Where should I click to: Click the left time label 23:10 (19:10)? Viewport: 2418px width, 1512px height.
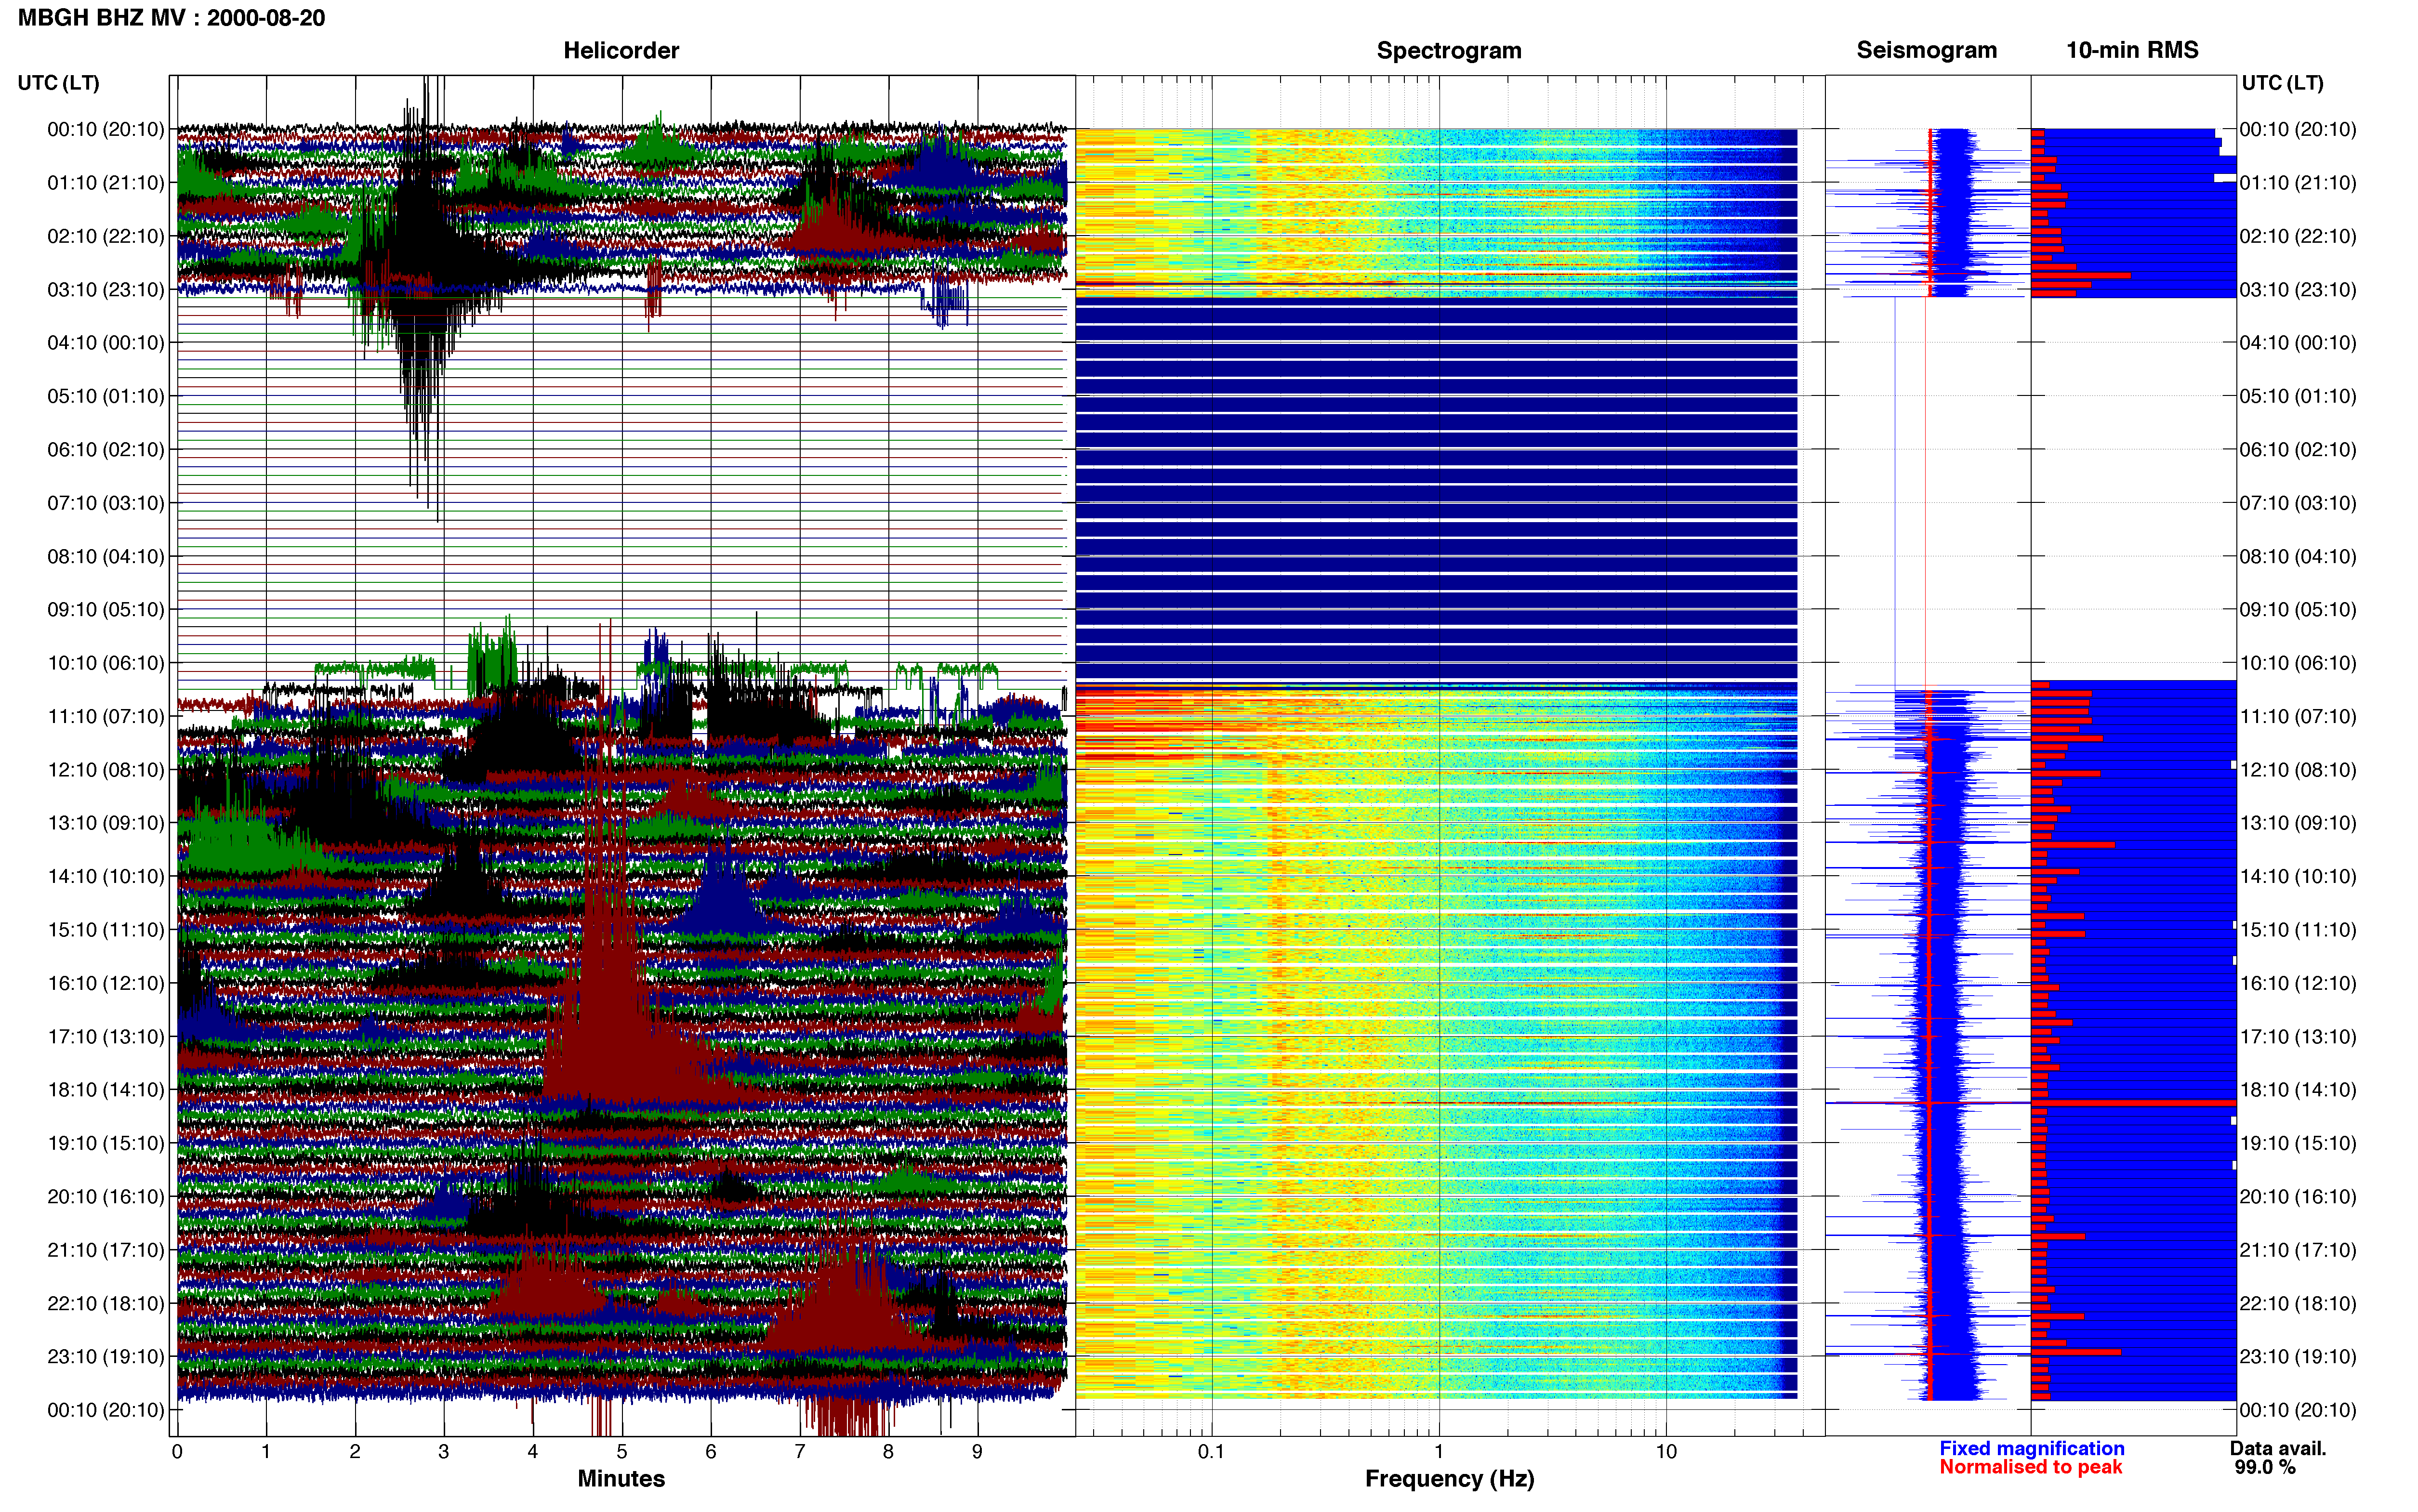pyautogui.click(x=106, y=1357)
